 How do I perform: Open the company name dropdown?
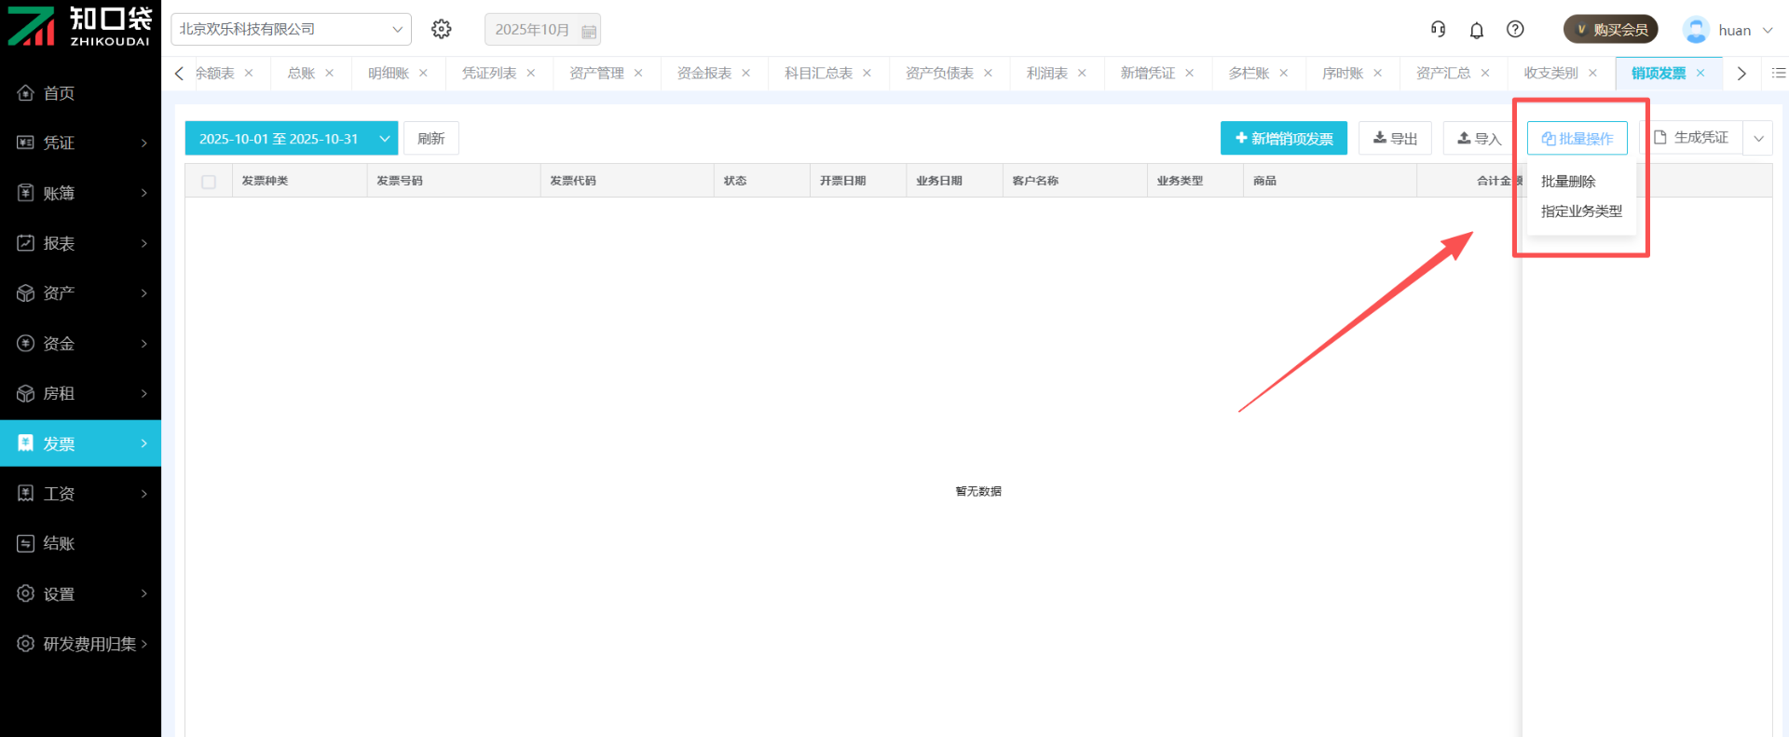pos(291,30)
